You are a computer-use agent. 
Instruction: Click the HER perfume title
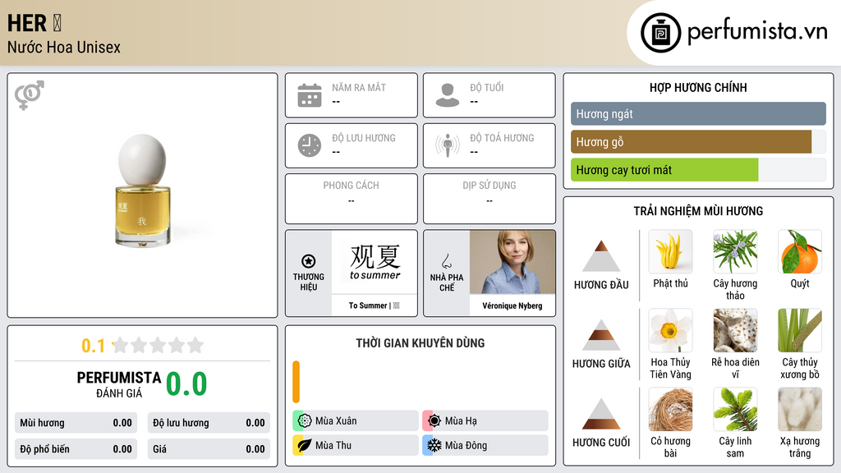[34, 24]
